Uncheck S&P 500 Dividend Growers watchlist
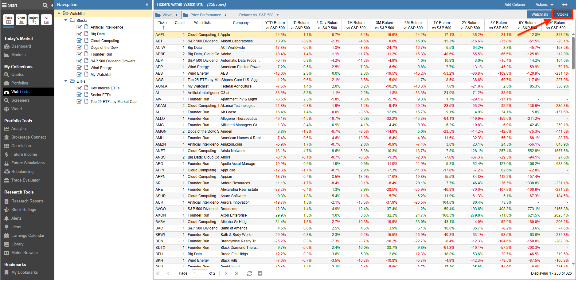Image resolution: width=578 pixels, height=282 pixels. pyautogui.click(x=79, y=61)
